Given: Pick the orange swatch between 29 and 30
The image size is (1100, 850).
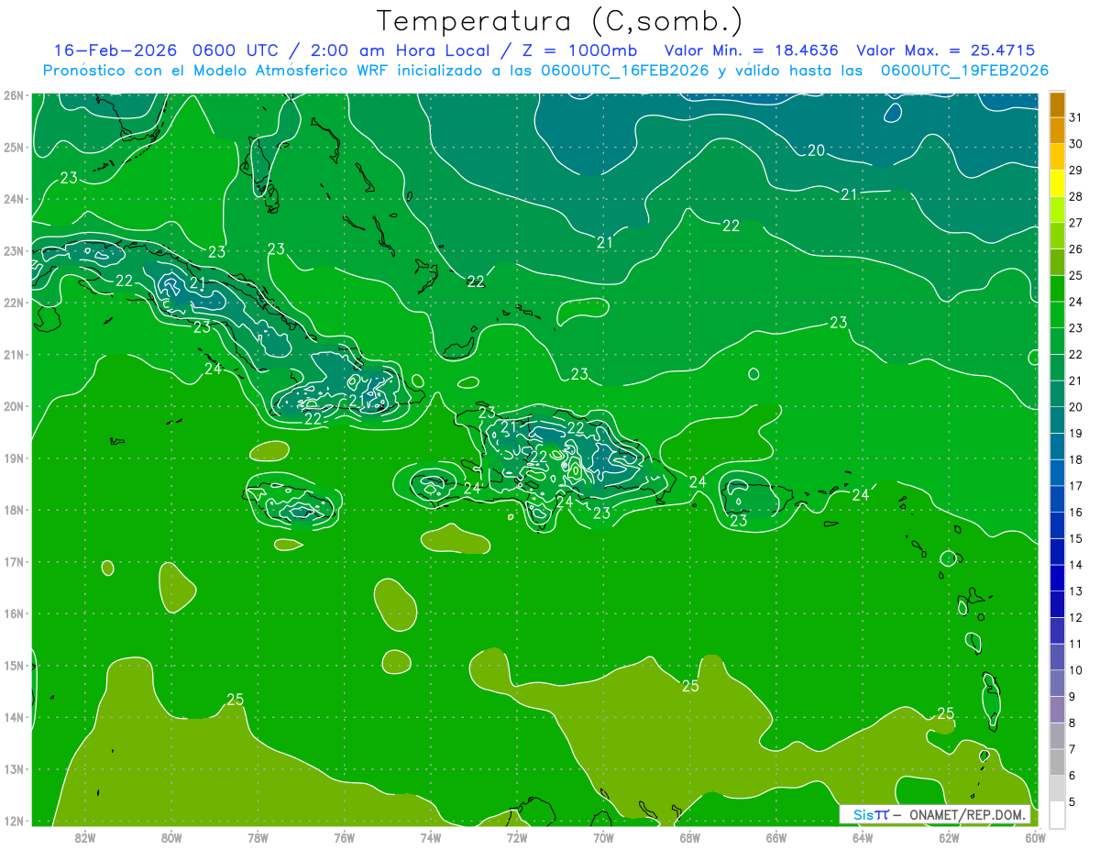Looking at the screenshot, I should 1058,157.
